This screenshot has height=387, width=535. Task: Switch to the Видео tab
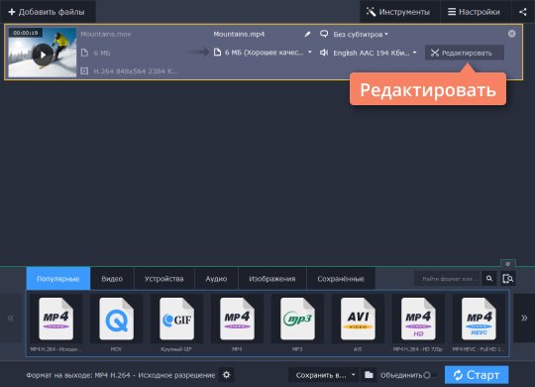[x=112, y=279]
